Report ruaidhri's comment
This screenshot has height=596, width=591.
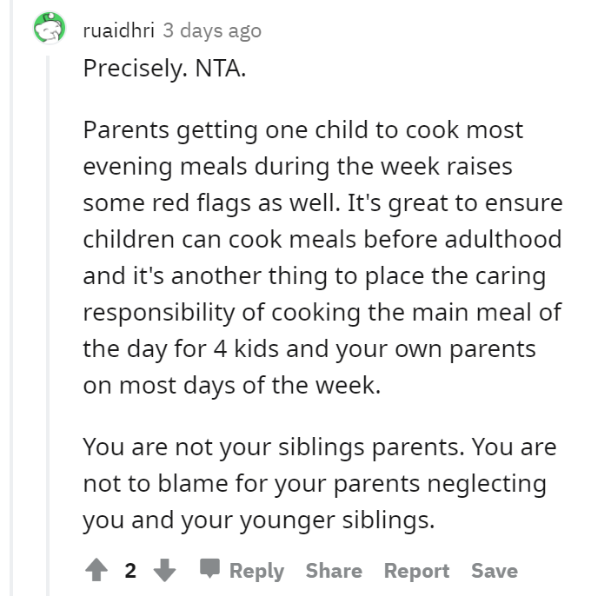pos(416,571)
